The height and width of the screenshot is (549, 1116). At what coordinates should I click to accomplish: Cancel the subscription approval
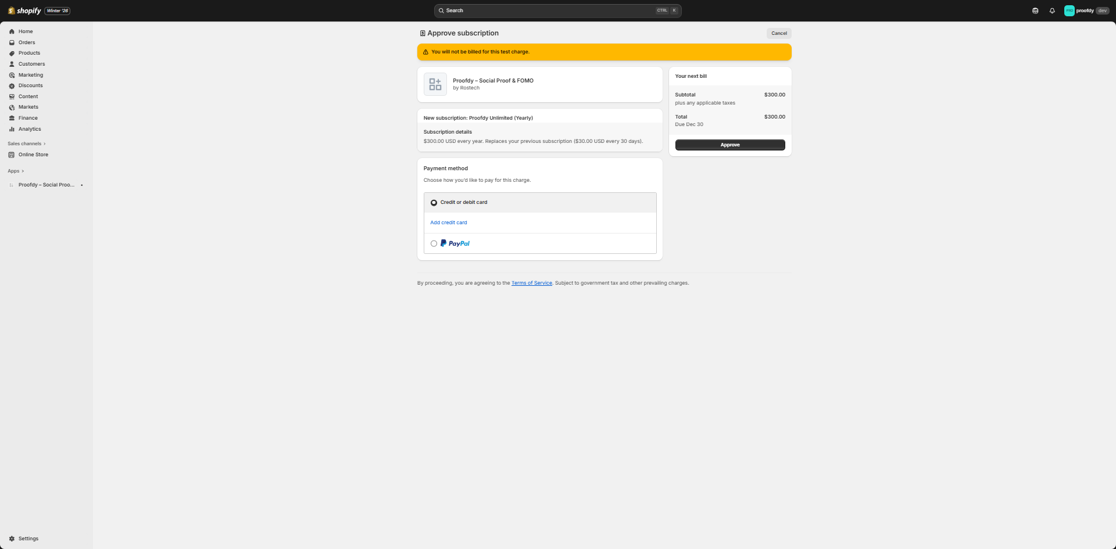(779, 33)
